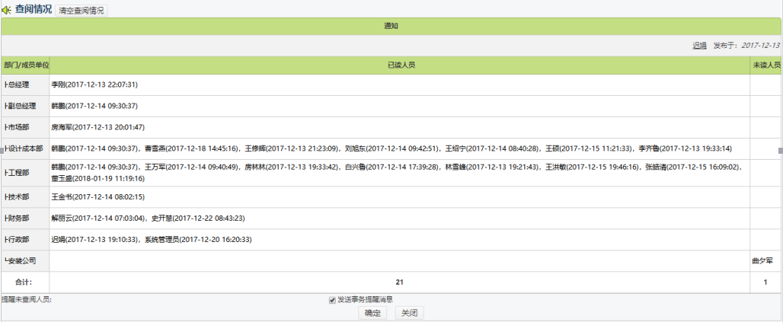Toggle the 发送事务提醒消息 checkbox
Viewport: 783px width, 322px height.
click(x=332, y=300)
